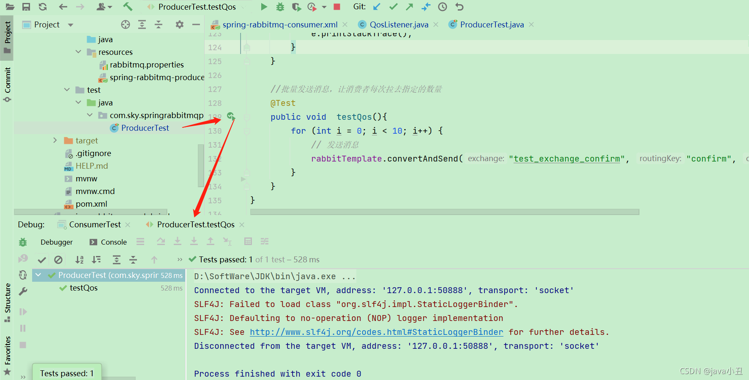
Task: Click the Rerun failed tests icon
Action: pos(23,258)
